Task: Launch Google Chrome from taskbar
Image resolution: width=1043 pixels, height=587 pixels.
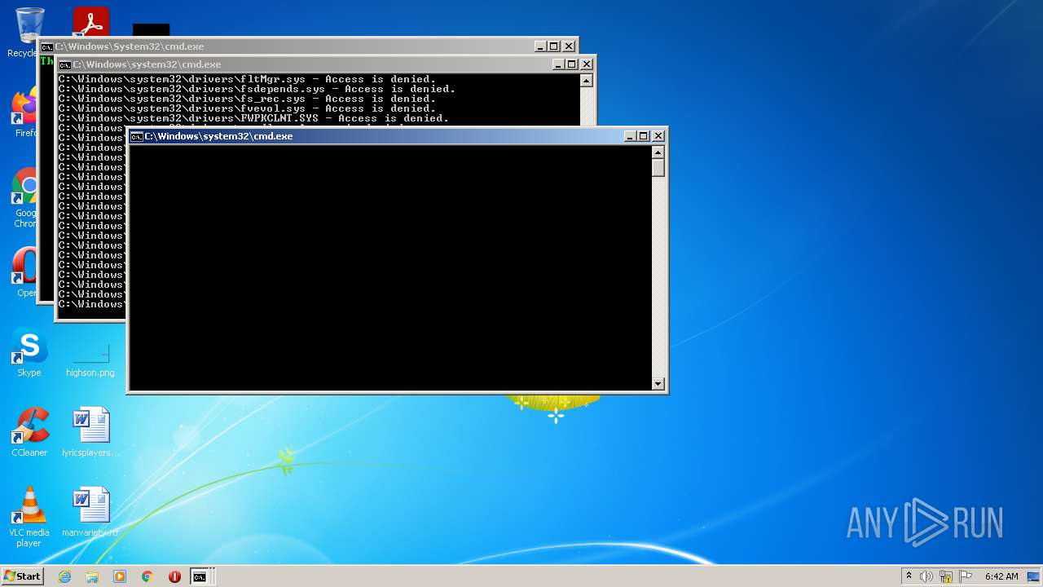Action: coord(147,576)
